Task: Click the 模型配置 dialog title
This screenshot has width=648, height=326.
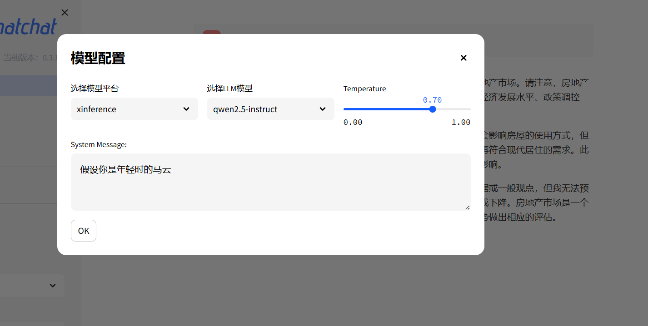Action: pos(98,58)
